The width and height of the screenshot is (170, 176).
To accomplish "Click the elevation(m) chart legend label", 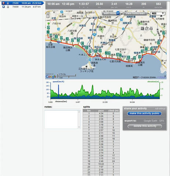I will [x=153, y=81].
